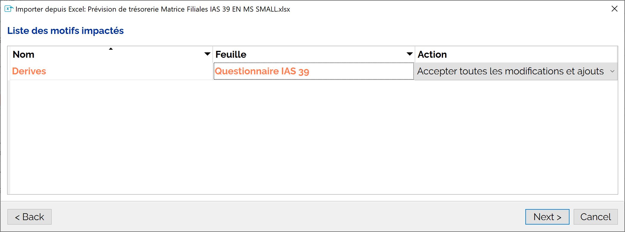625x232 pixels.
Task: Select the Derives cell
Action: [x=111, y=71]
